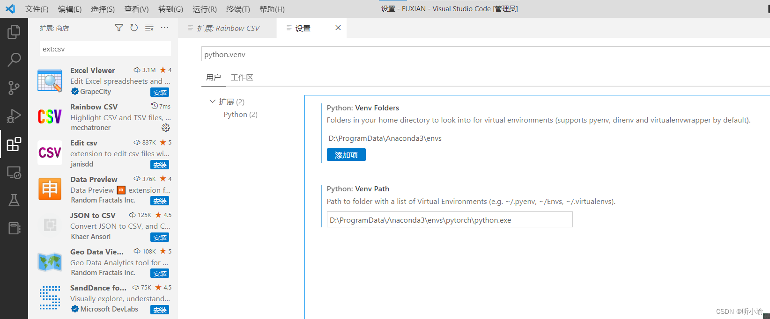
Task: Click the Excel Viewer extension icon
Action: click(50, 81)
